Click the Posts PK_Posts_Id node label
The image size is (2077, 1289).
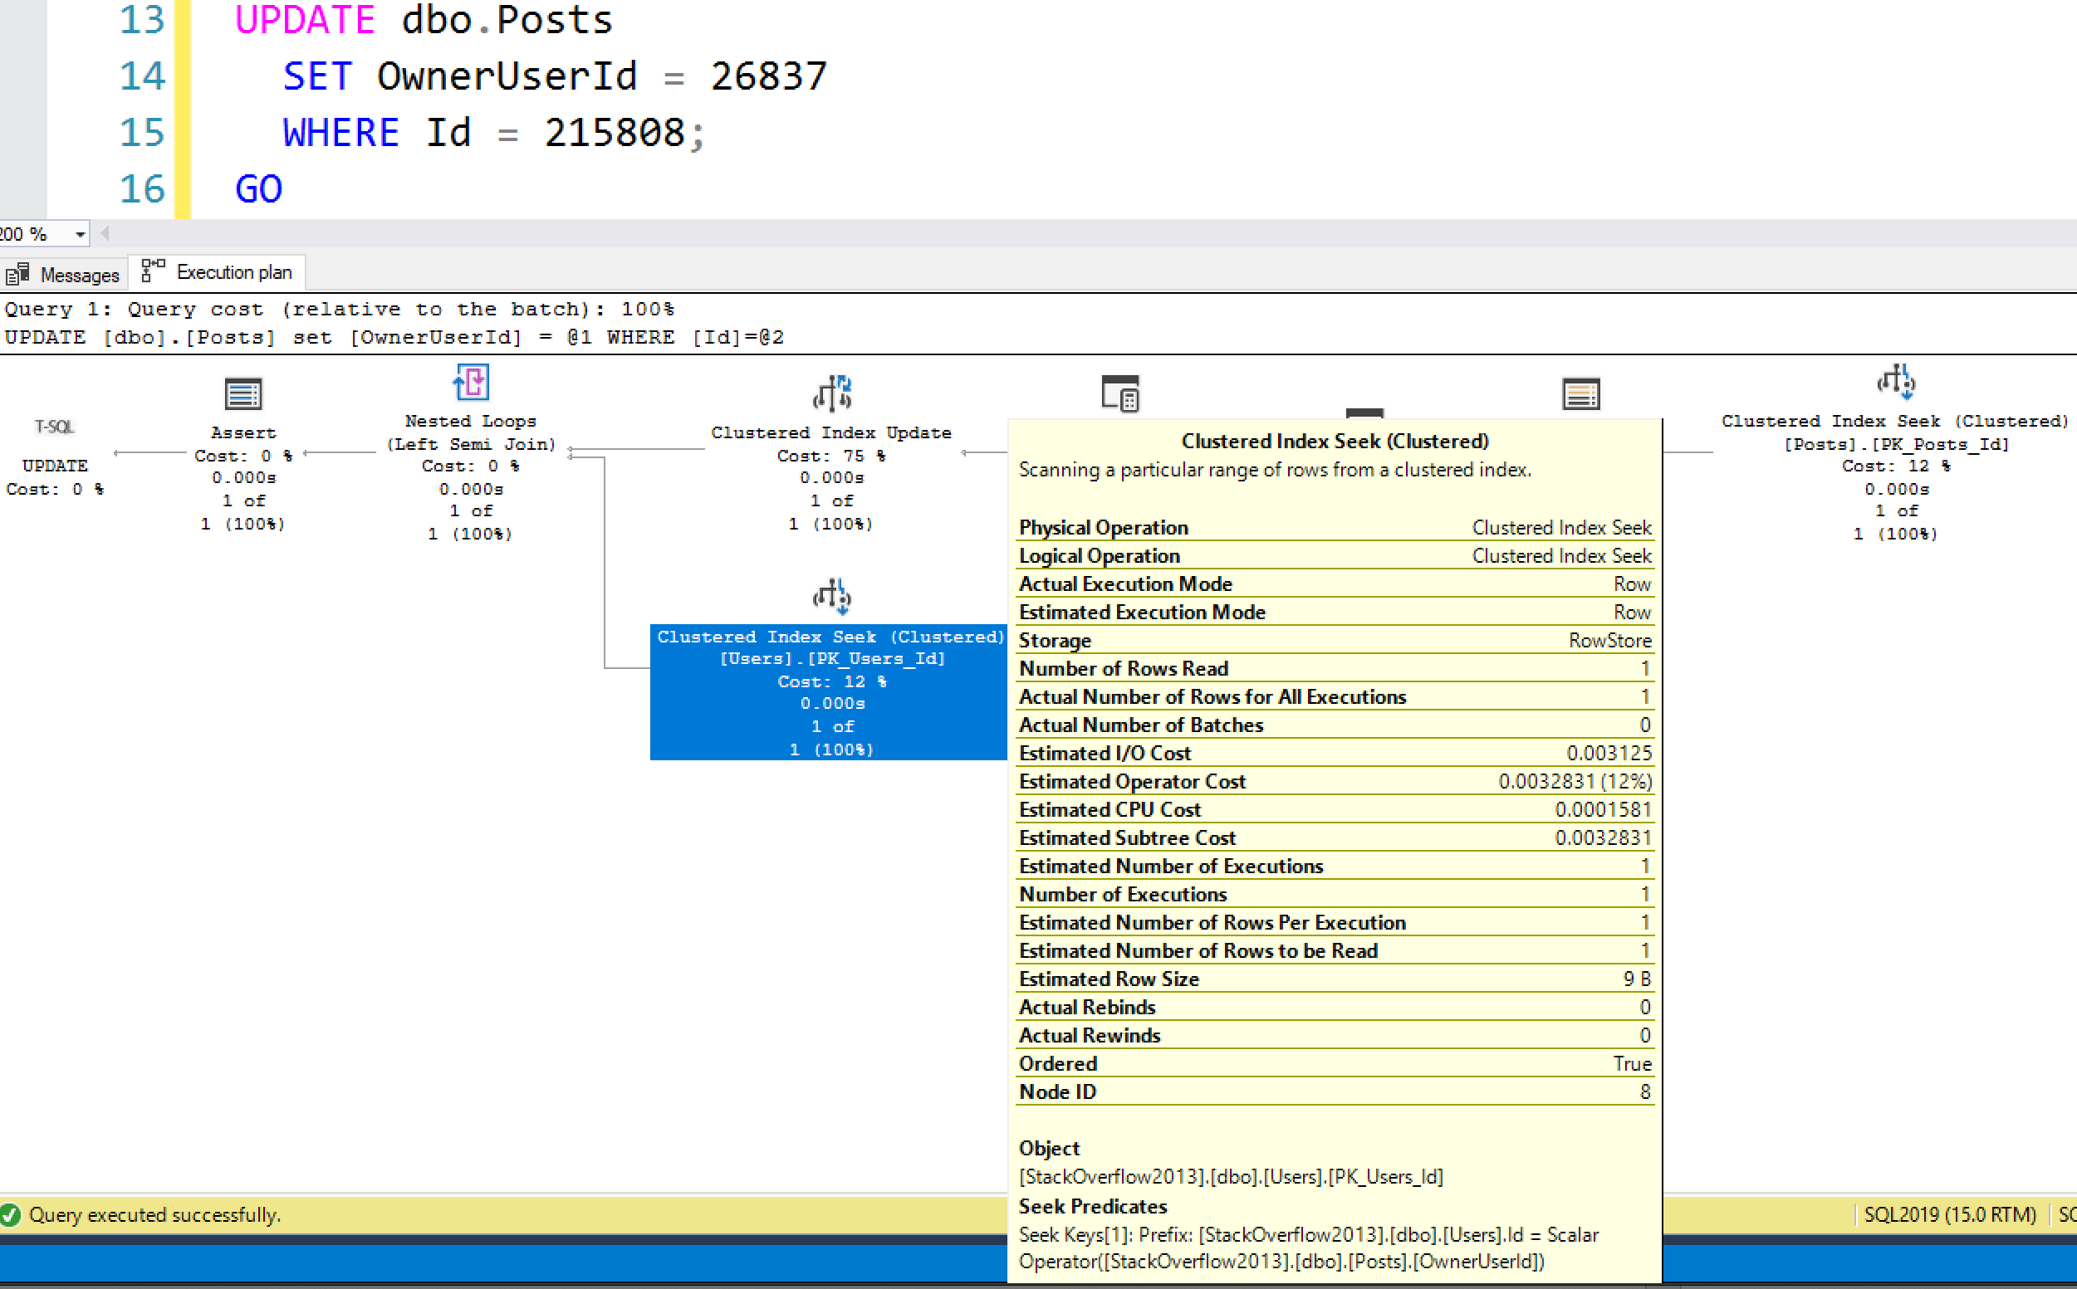point(1896,444)
